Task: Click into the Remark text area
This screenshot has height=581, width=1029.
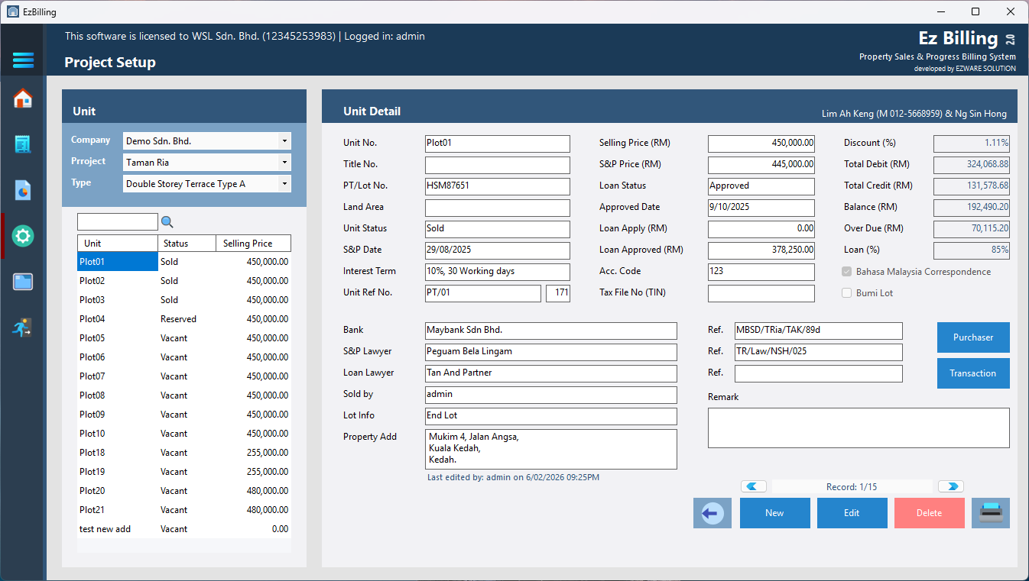Action: click(859, 428)
